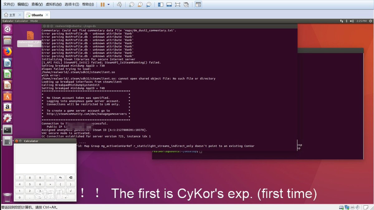Open the 查看(V) menu
374x210 pixels.
37,4
